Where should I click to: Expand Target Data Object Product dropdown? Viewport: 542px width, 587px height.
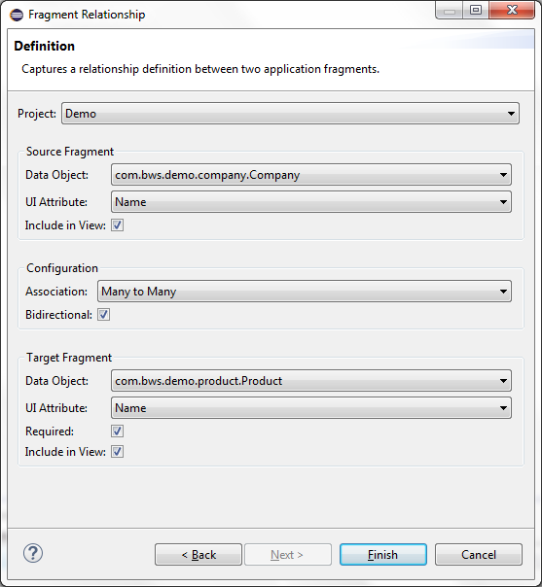click(311, 381)
